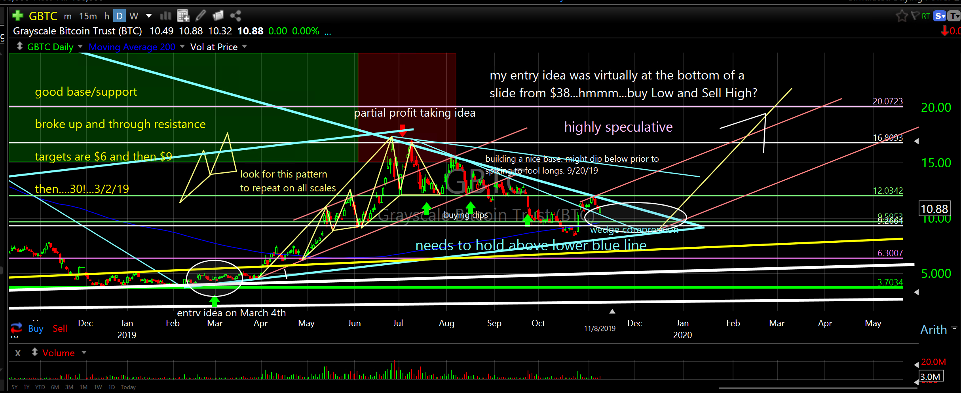The image size is (961, 393).
Task: Select the 15m timeframe
Action: [x=88, y=16]
